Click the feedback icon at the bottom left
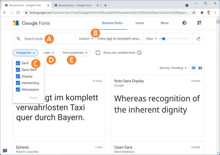Image resolution: width=220 pixels, height=155 pixels. (x=5, y=151)
